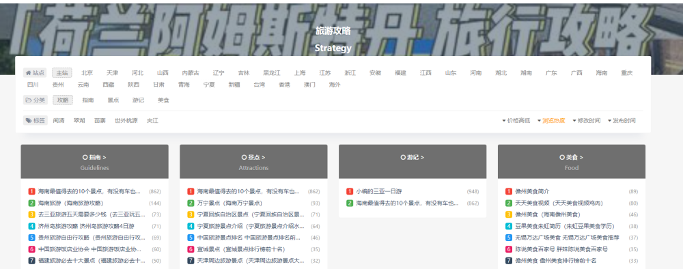Click the 标签 tag icon label
The image size is (683, 269).
click(x=35, y=121)
